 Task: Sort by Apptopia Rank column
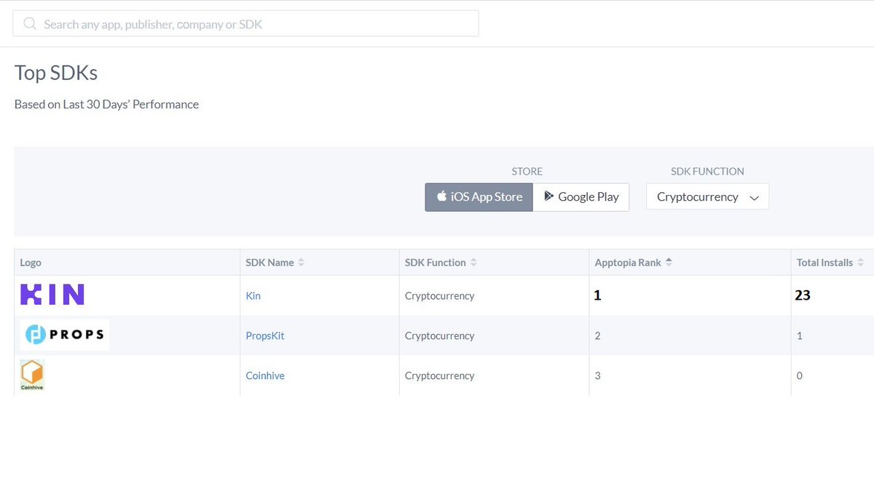pyautogui.click(x=633, y=263)
